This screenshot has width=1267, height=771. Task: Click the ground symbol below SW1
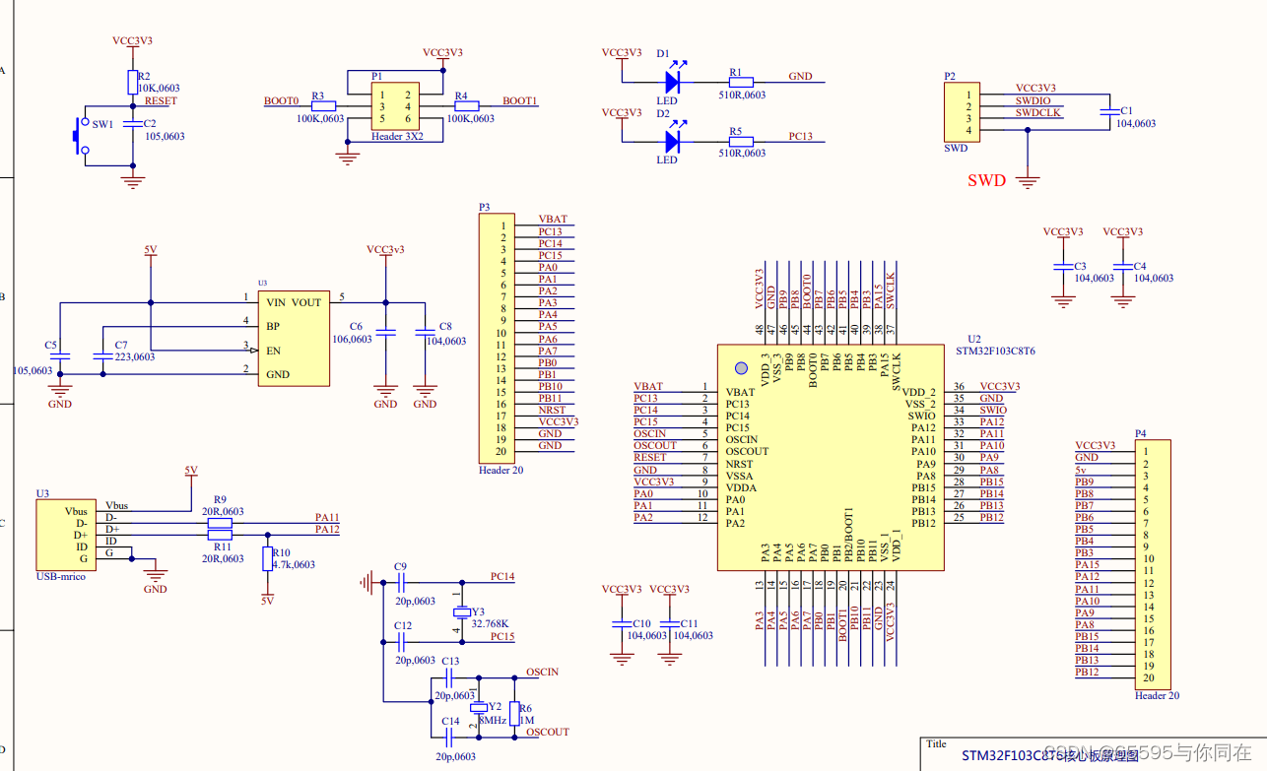132,180
